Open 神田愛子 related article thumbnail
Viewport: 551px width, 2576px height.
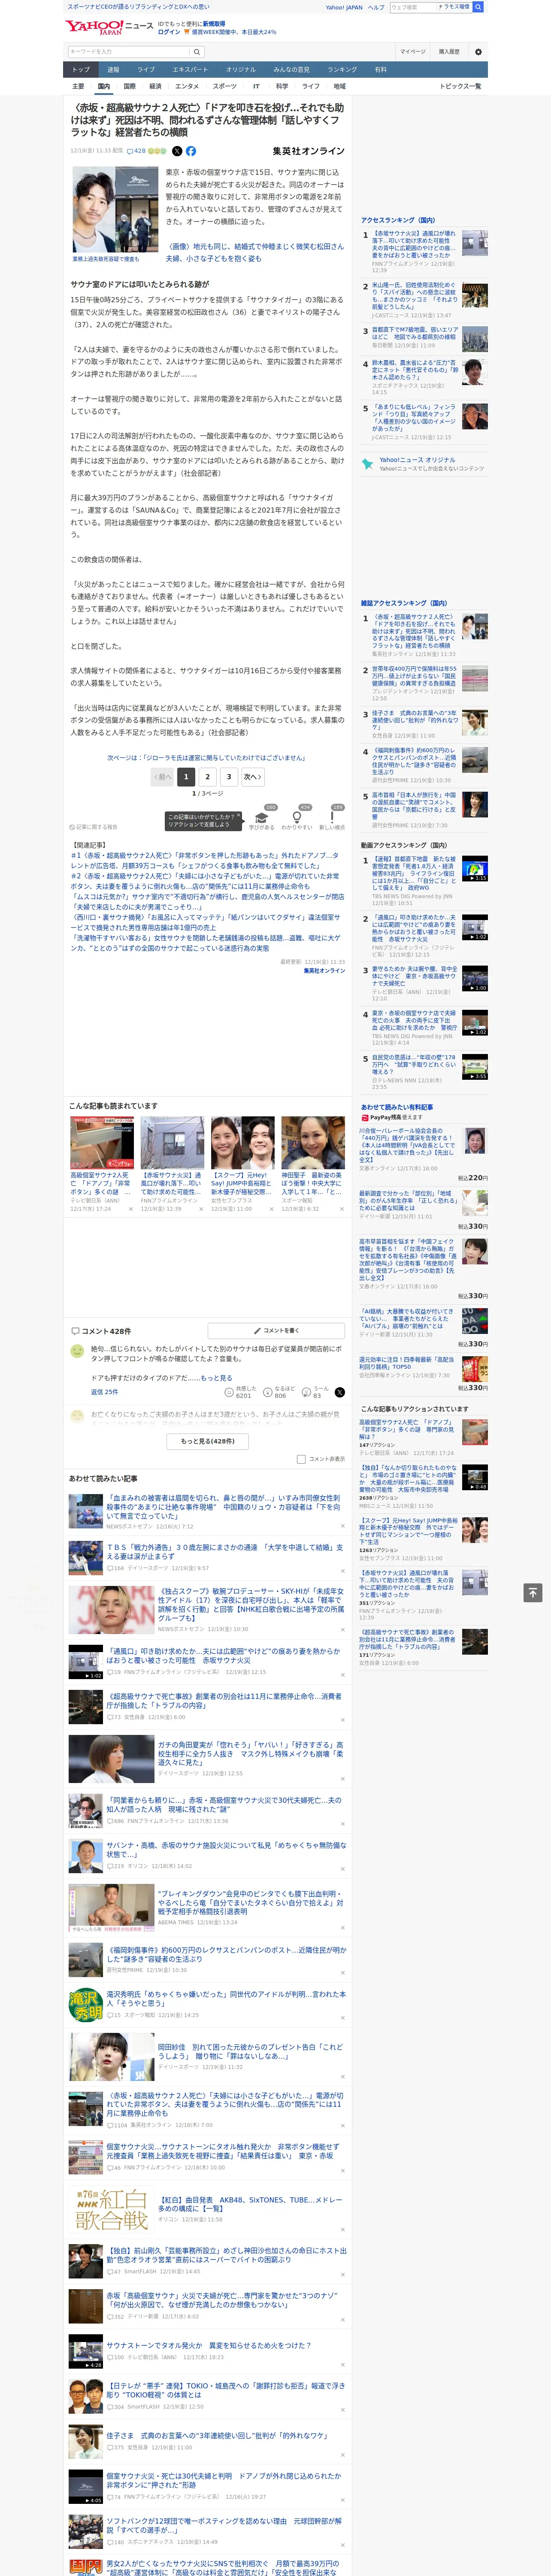313,1143
